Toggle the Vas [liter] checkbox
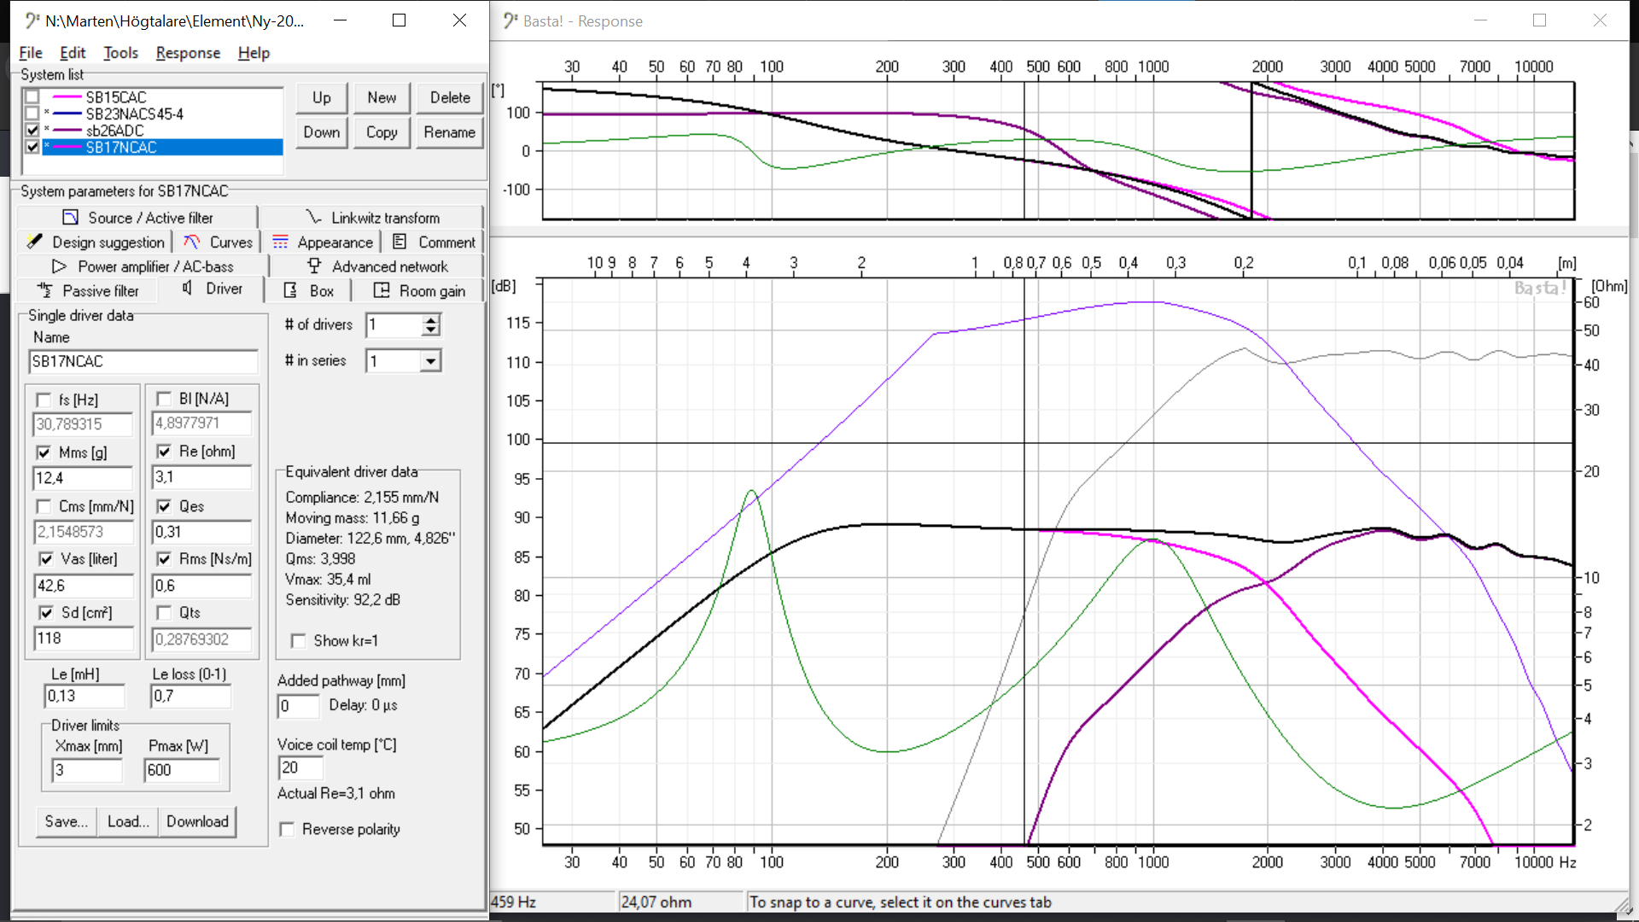Screen dimensions: 1639x922 coord(46,559)
